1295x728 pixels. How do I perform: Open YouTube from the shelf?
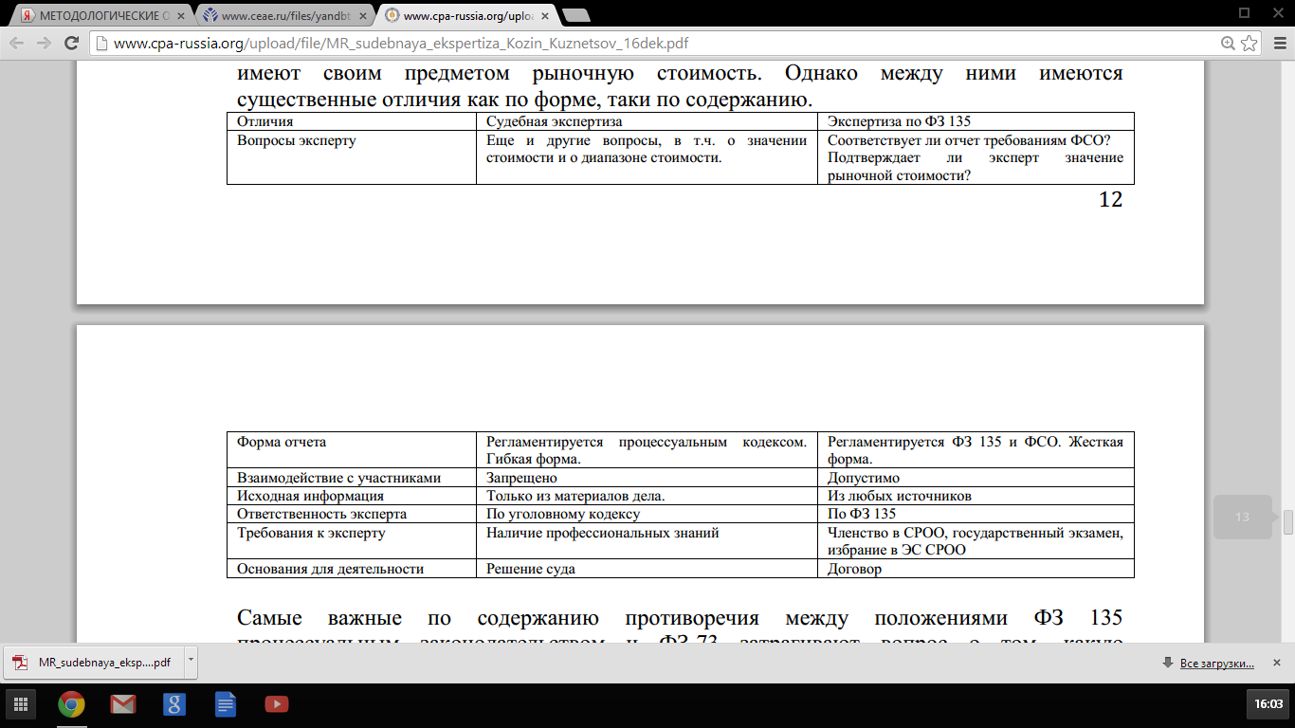[276, 704]
